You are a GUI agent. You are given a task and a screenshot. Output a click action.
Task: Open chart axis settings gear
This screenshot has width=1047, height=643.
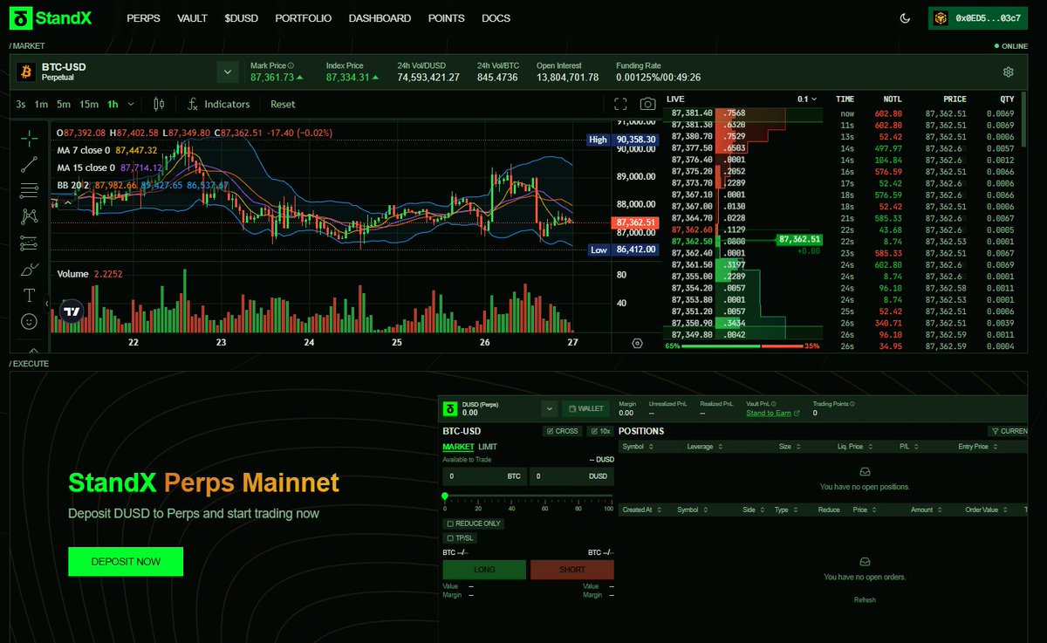coord(637,343)
